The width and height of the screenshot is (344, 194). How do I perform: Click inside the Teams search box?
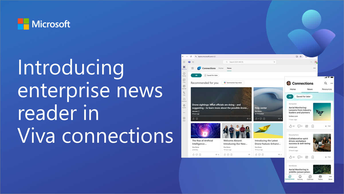tap(249, 62)
